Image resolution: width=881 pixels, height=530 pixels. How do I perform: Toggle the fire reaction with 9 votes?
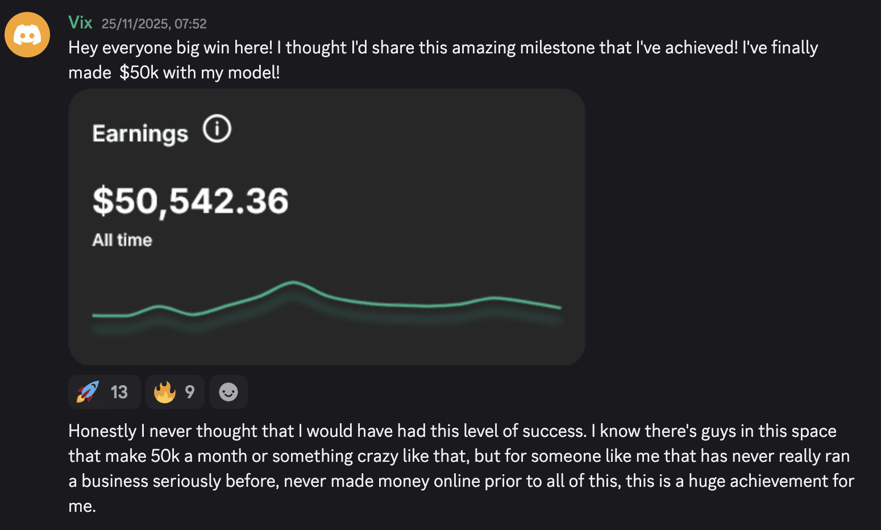(174, 392)
